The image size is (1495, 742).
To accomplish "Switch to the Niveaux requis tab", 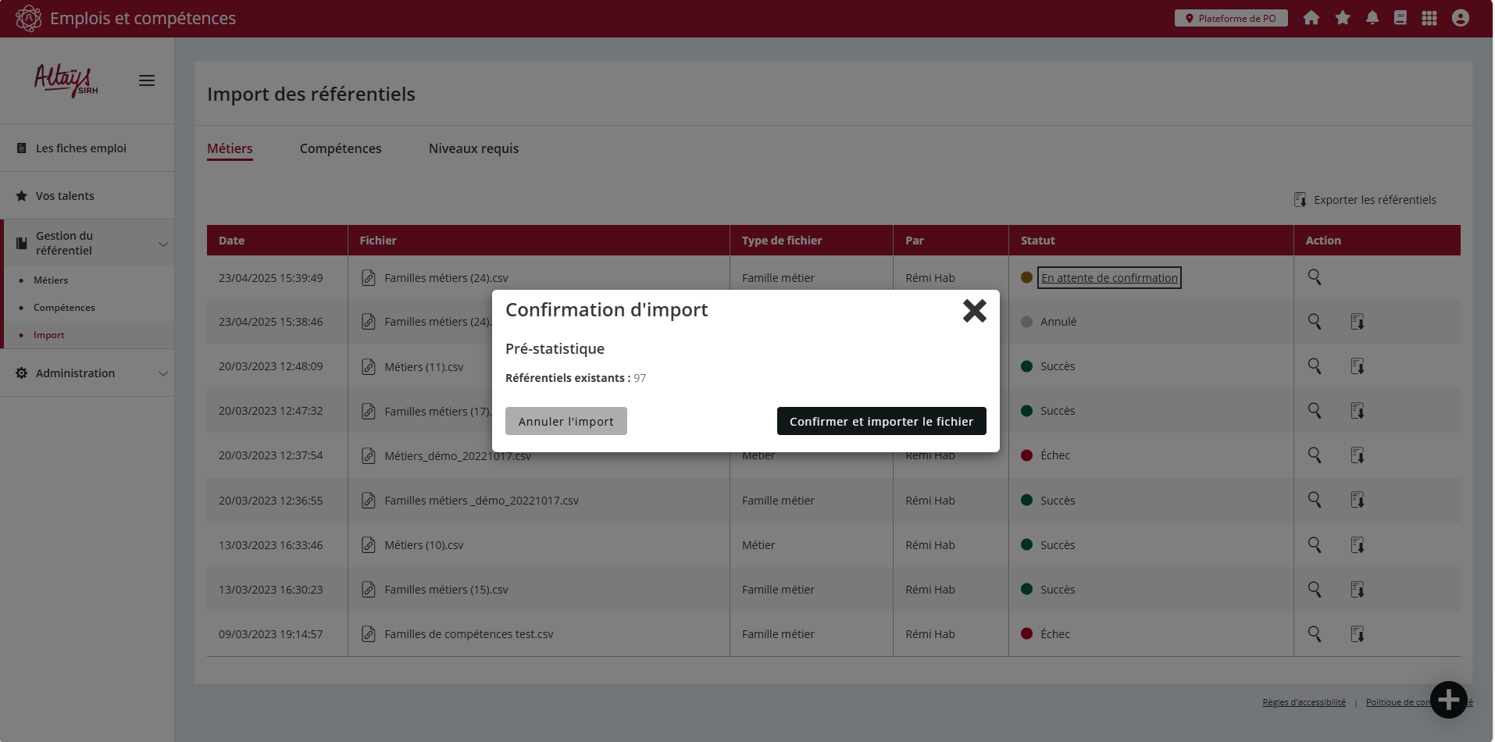I will point(473,148).
